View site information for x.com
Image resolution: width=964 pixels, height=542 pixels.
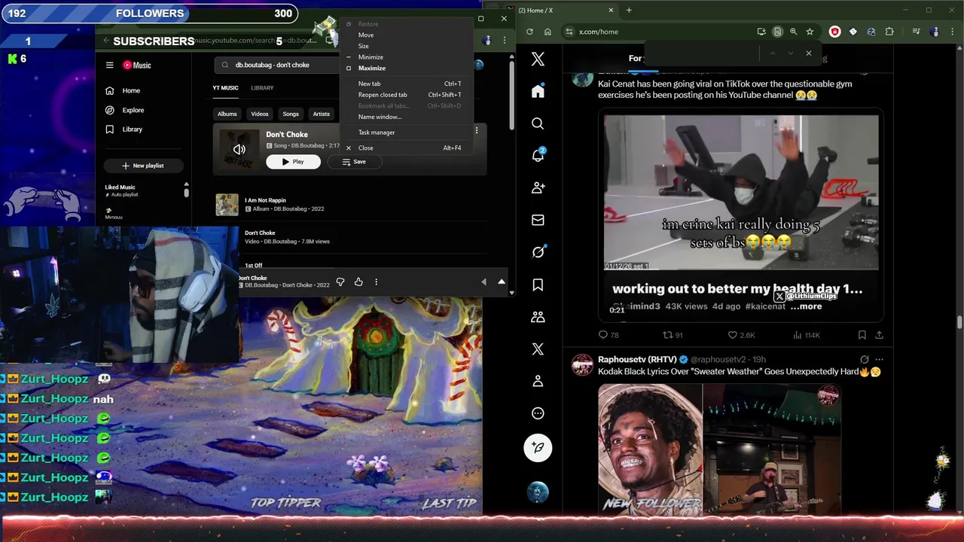click(x=569, y=32)
